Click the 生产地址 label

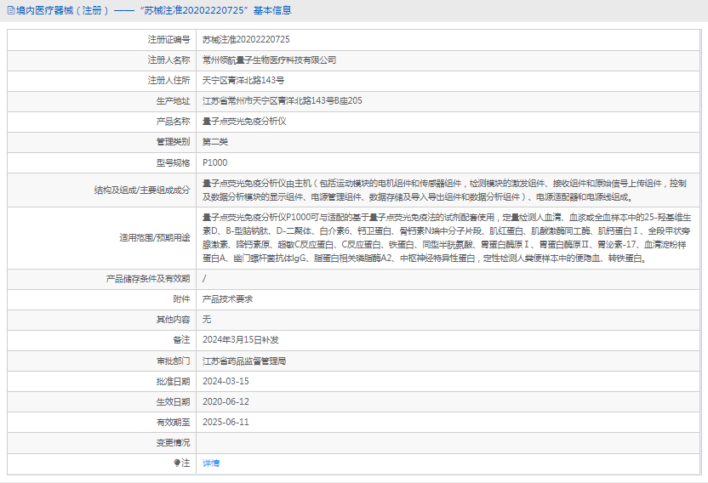point(173,101)
